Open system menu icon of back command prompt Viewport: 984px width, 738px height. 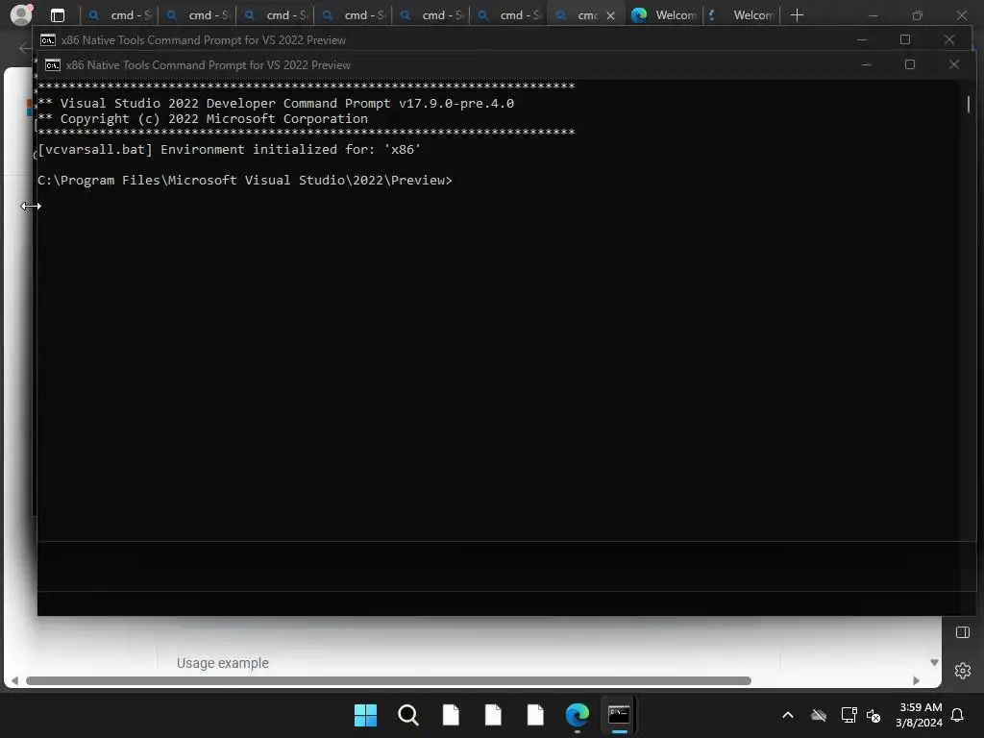tap(48, 40)
